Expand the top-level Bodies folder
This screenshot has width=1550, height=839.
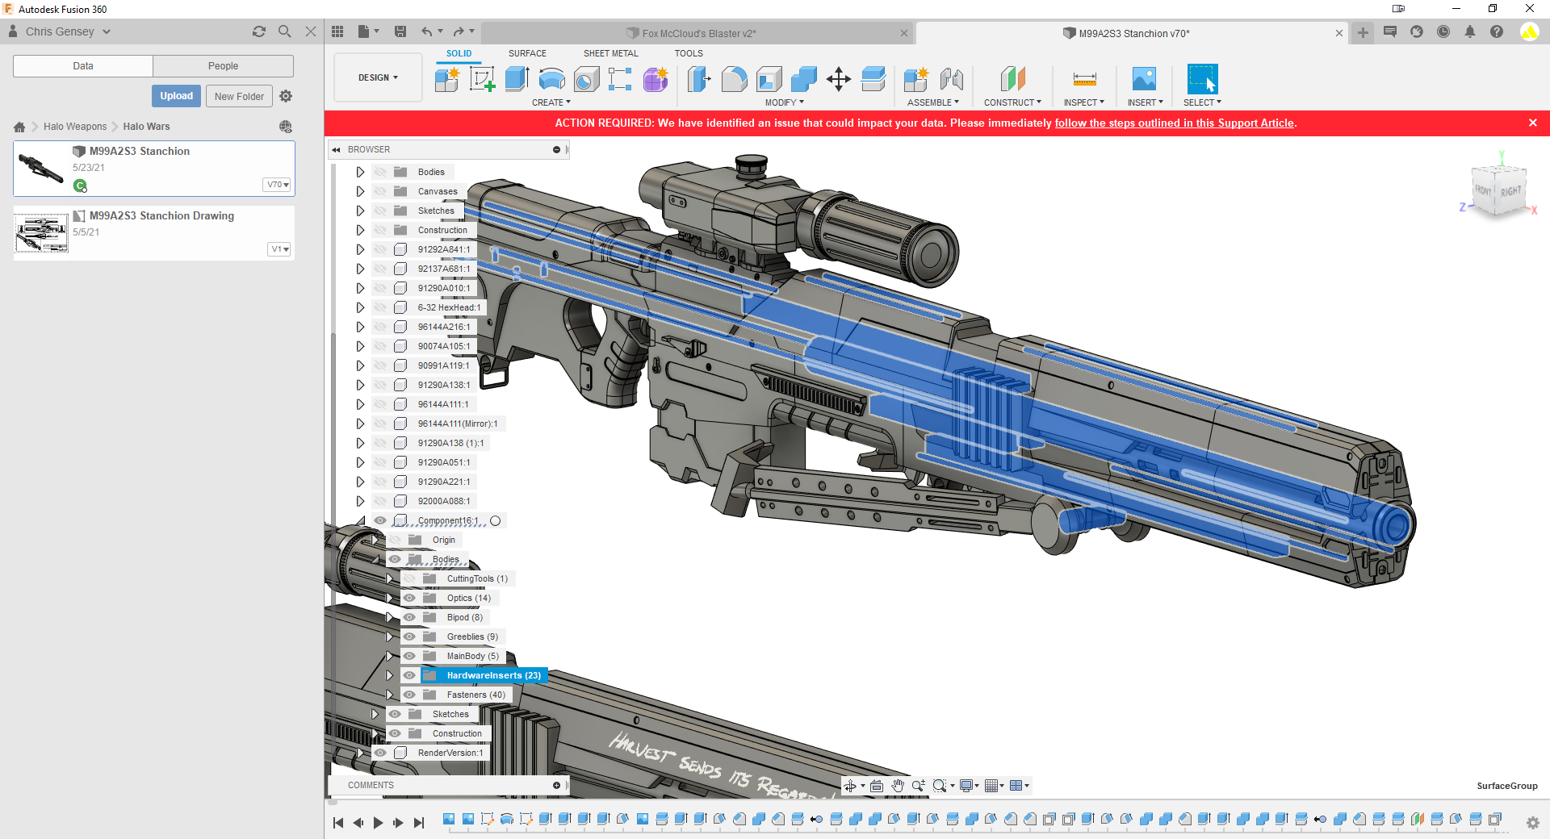pyautogui.click(x=360, y=172)
